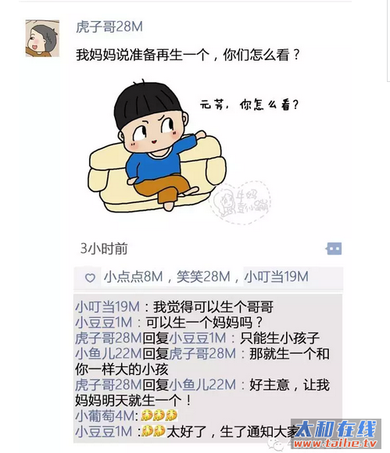Click the 3小时前 timestamp
Viewport: 390px width, 453px height.
[104, 248]
